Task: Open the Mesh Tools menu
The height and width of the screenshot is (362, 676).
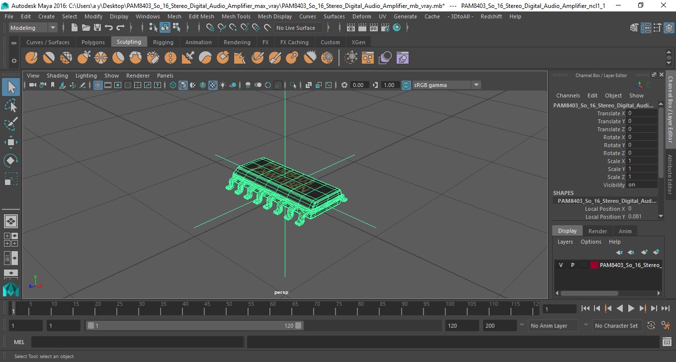Action: pyautogui.click(x=236, y=16)
